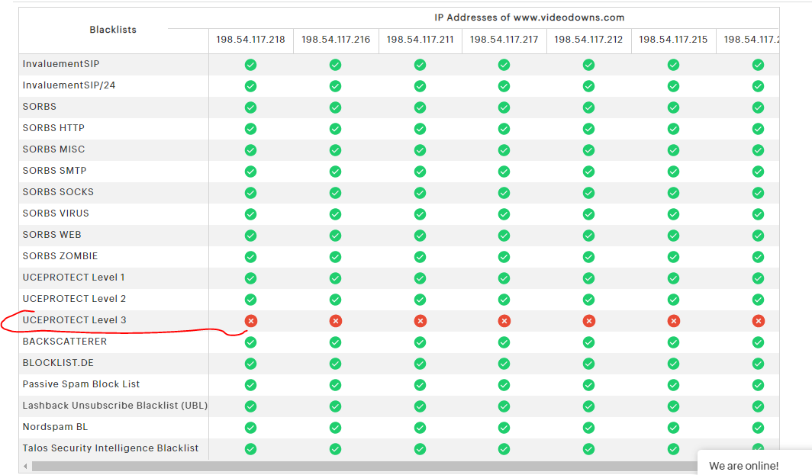Click green check for Talos Security under 198.54.117.218
This screenshot has width=812, height=475.
click(x=250, y=449)
